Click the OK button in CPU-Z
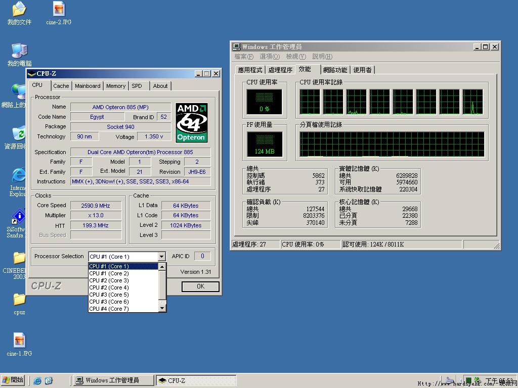The image size is (518, 388). point(200,286)
